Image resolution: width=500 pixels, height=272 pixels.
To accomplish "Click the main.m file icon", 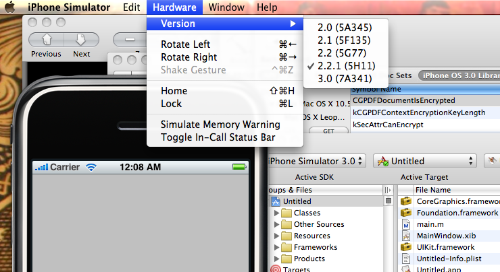I will coord(406,224).
